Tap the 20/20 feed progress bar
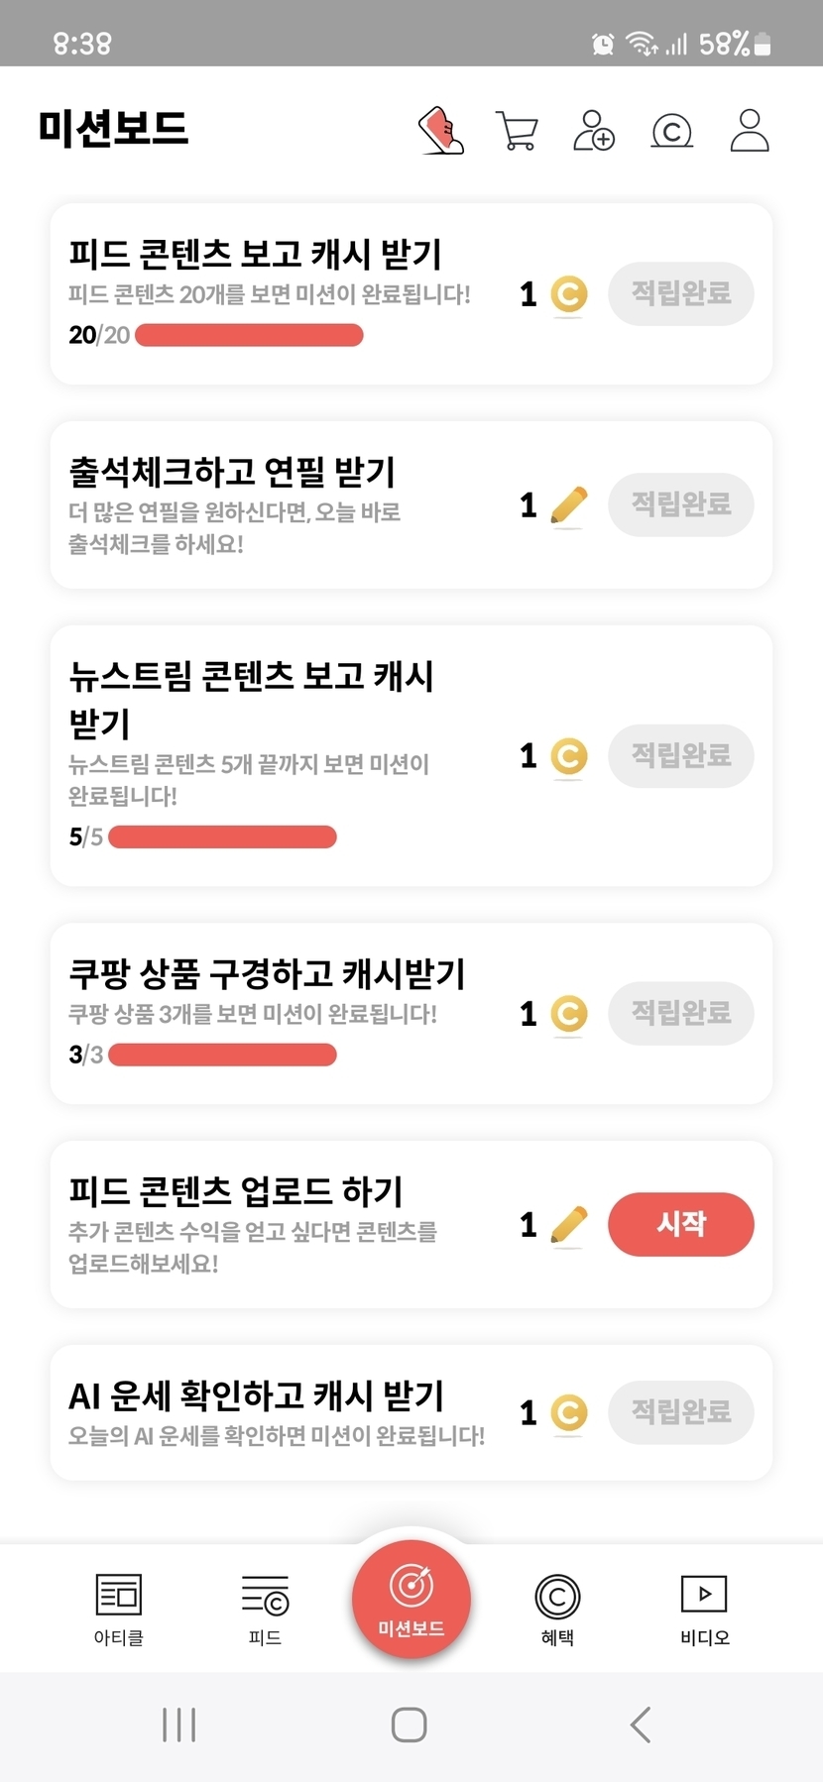Viewport: 823px width, 1782px height. click(x=249, y=335)
